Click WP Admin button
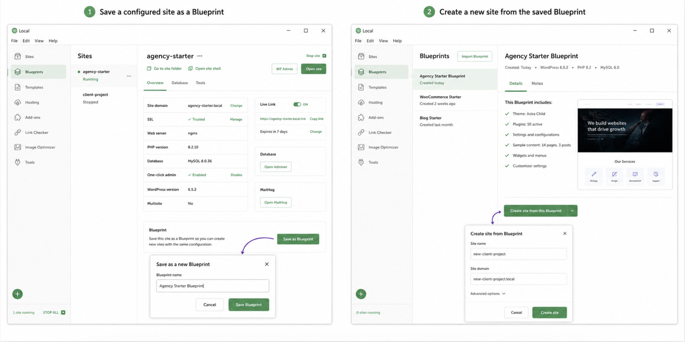Viewport: 685px width, 342px height. coord(284,69)
